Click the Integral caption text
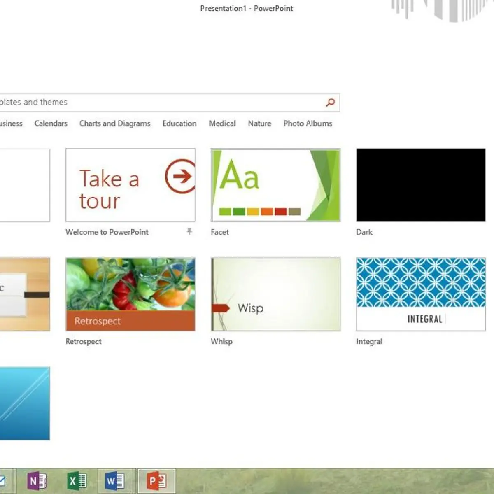 tap(369, 341)
